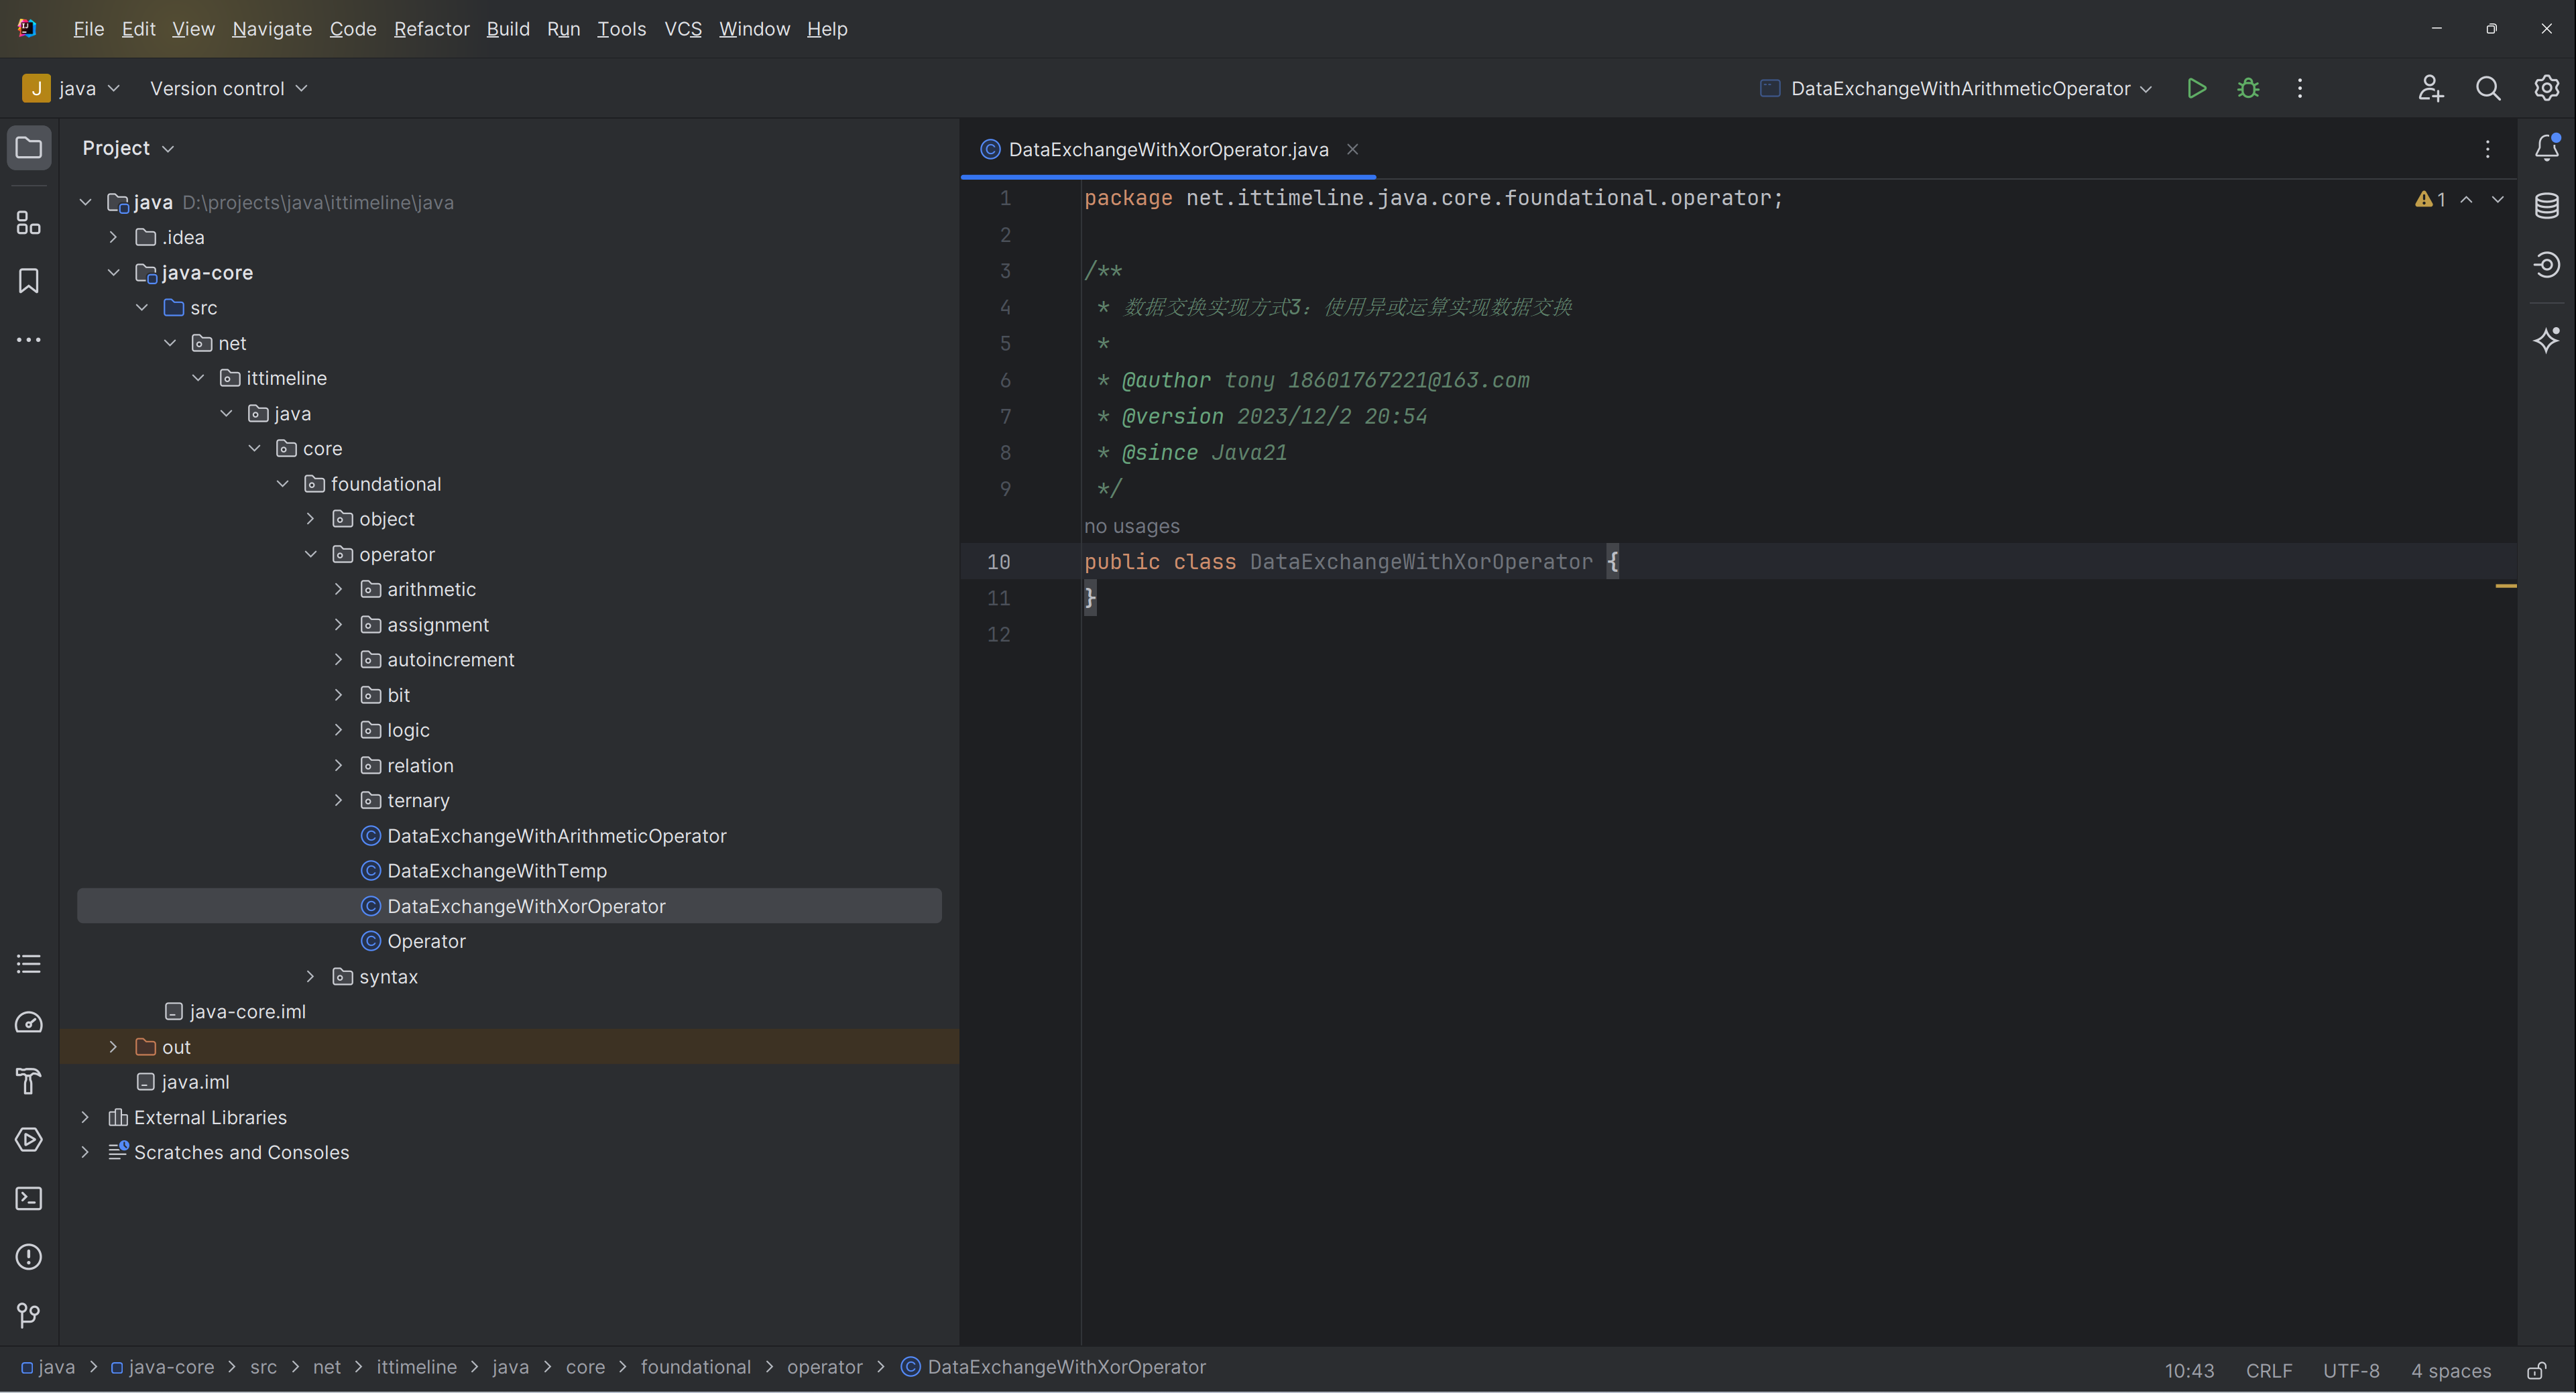Expand the .idea folder
Screen dimensions: 2576x1393
113,237
